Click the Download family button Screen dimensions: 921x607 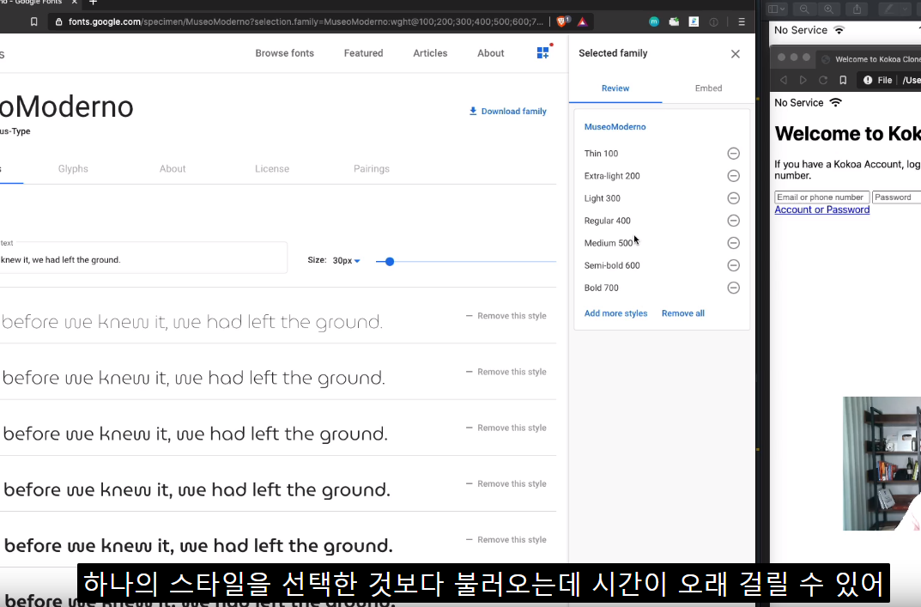coord(507,111)
